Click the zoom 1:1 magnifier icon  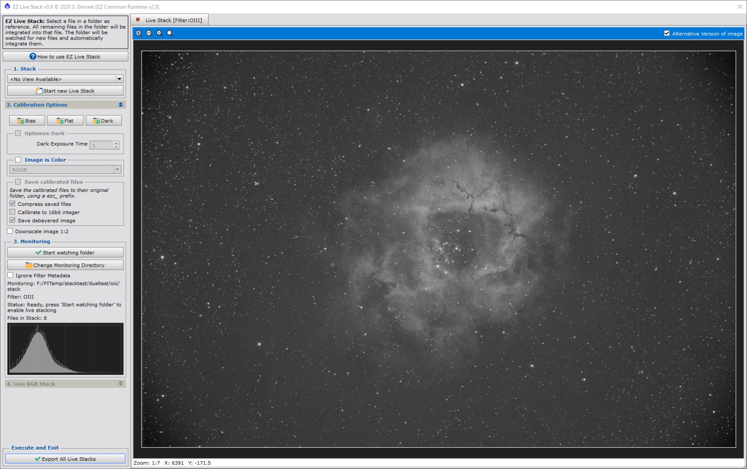point(159,33)
